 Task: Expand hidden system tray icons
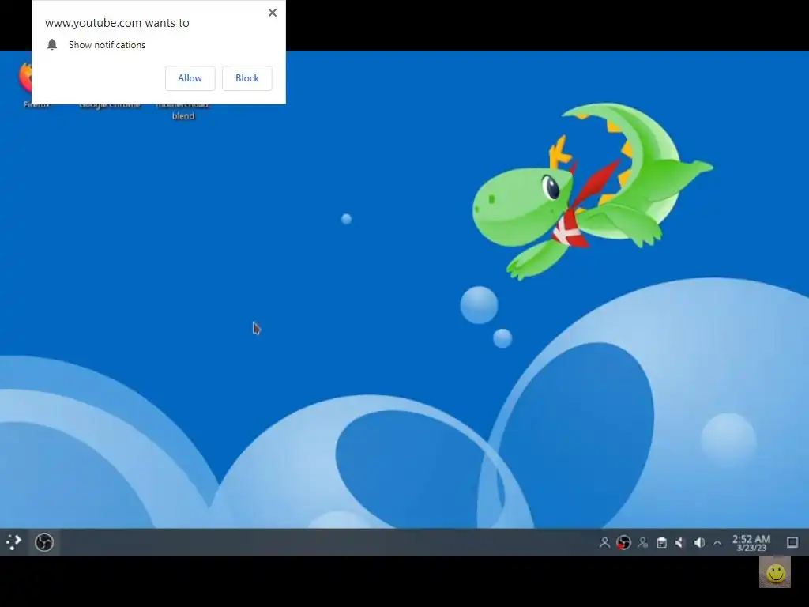point(717,543)
